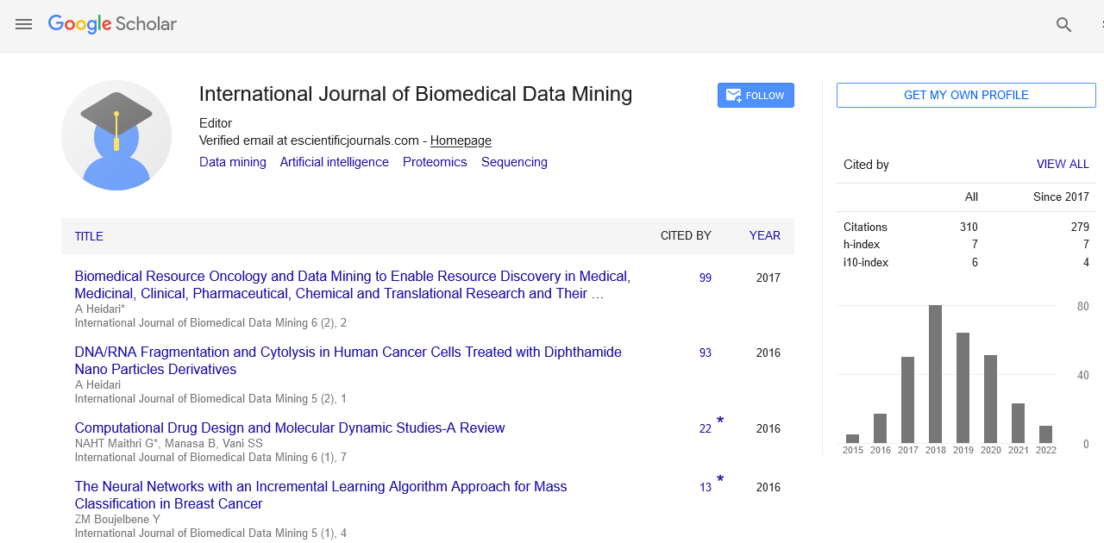Sort articles by Title column header

[89, 236]
